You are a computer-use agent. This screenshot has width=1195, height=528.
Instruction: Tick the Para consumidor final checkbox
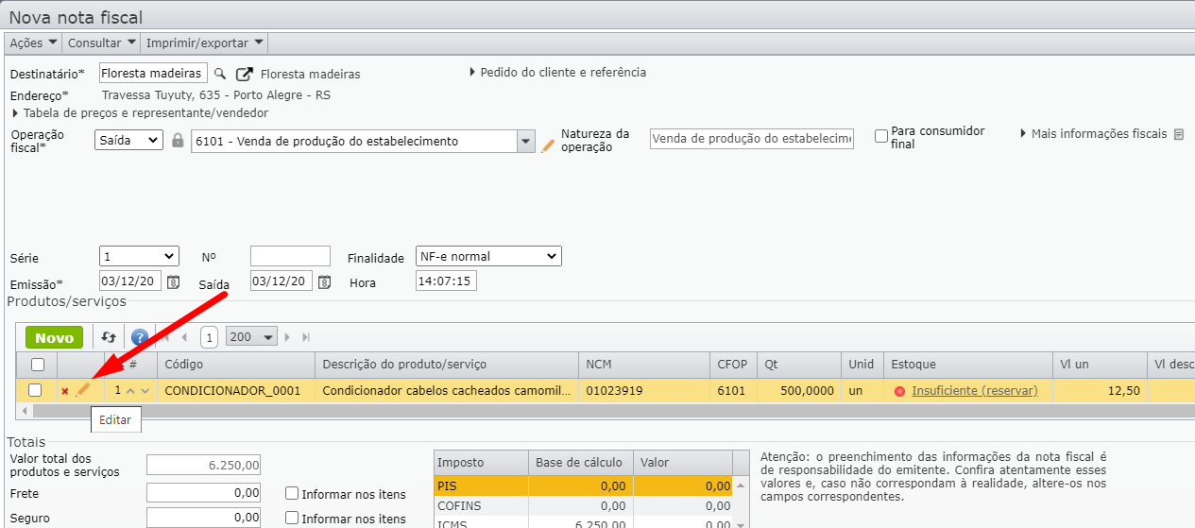tap(881, 136)
